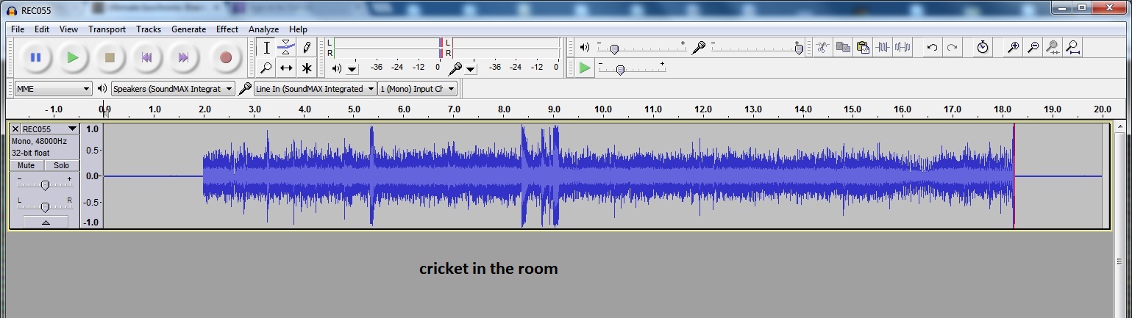The width and height of the screenshot is (1132, 318).
Task: Open the Line In recording device dropdown
Action: click(x=314, y=89)
